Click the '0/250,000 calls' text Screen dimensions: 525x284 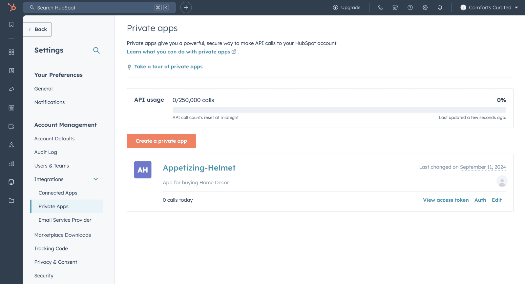(x=193, y=100)
